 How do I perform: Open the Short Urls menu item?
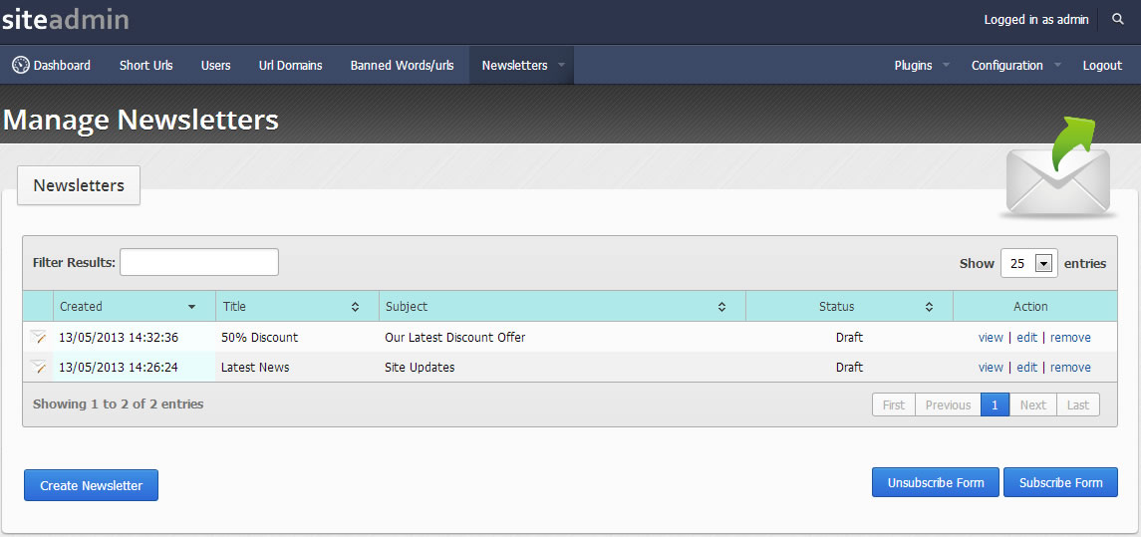click(x=145, y=66)
